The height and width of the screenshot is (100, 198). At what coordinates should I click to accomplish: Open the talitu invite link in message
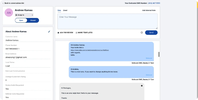tap(90, 50)
